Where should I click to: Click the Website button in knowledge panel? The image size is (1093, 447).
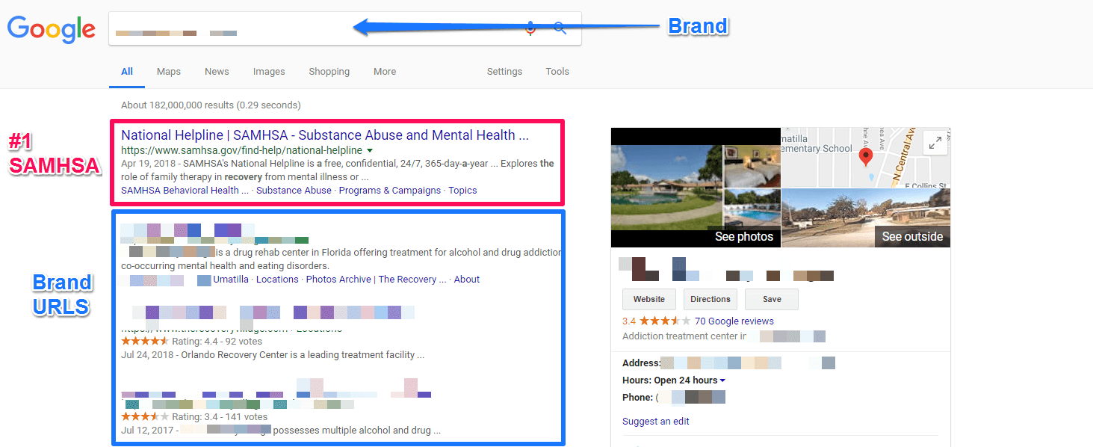(649, 299)
